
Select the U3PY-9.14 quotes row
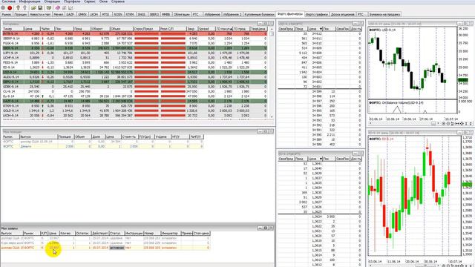coord(135,53)
